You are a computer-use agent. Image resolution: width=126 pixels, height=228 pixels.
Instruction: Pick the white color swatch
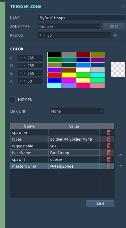[83, 70]
